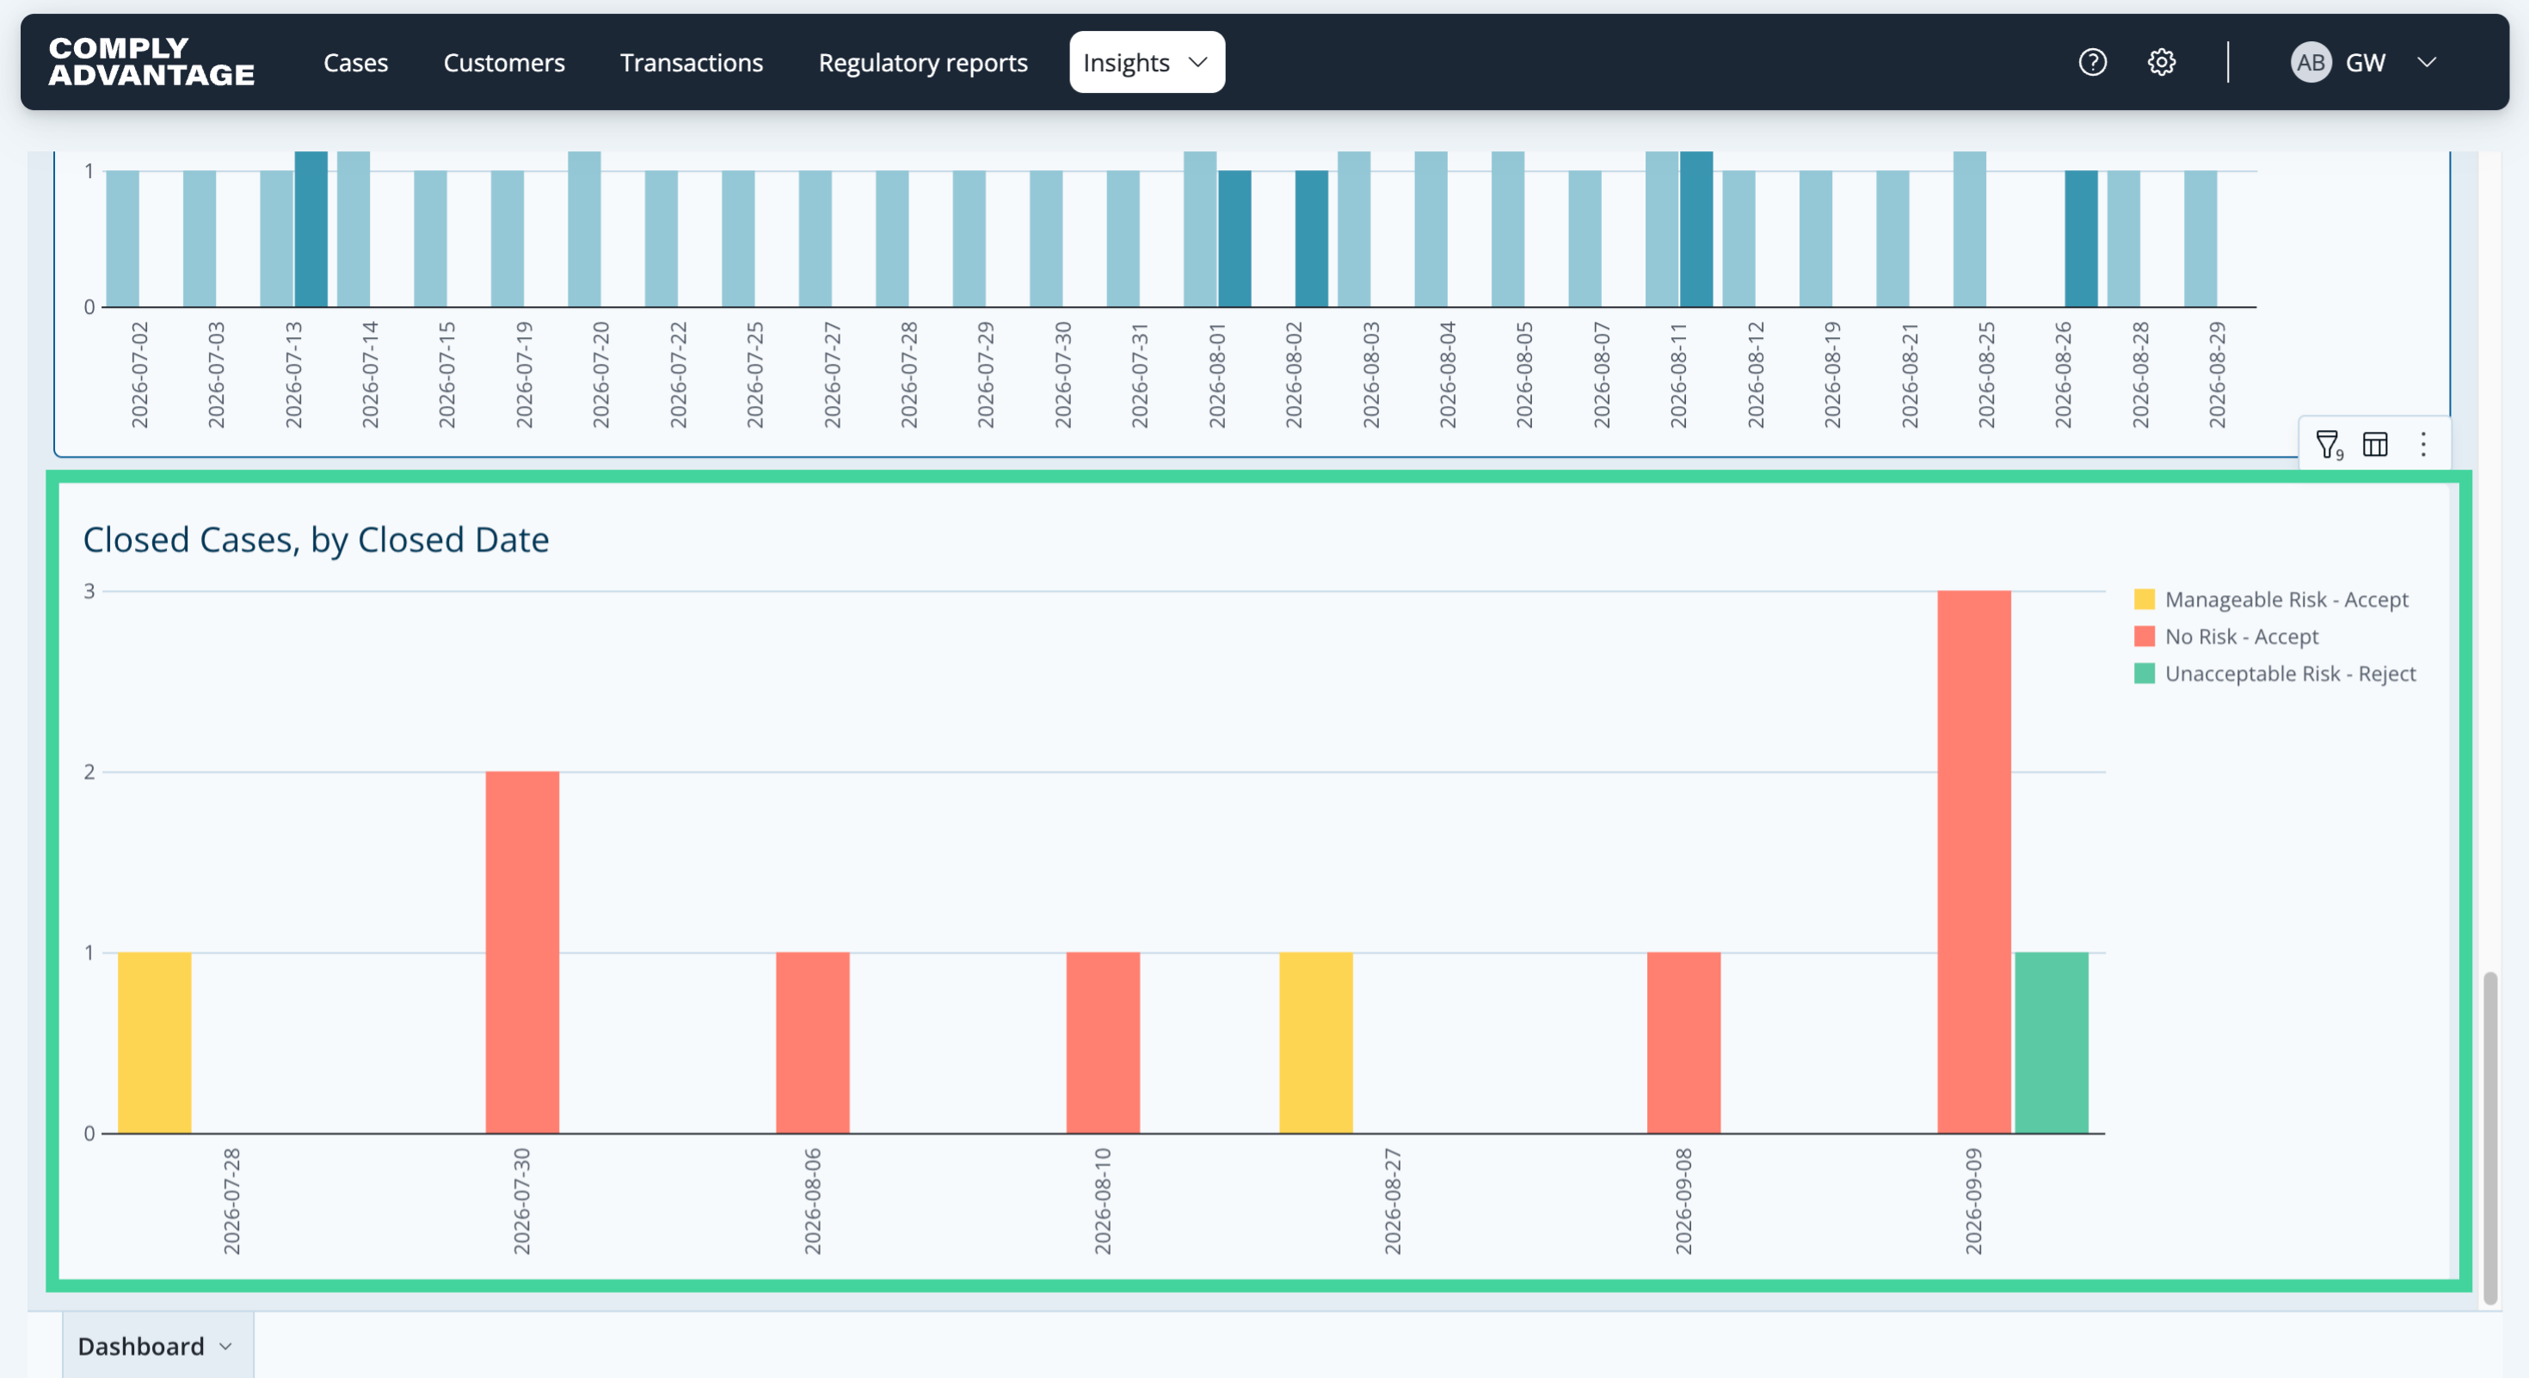
Task: Expand the Insights dropdown
Action: point(1146,63)
